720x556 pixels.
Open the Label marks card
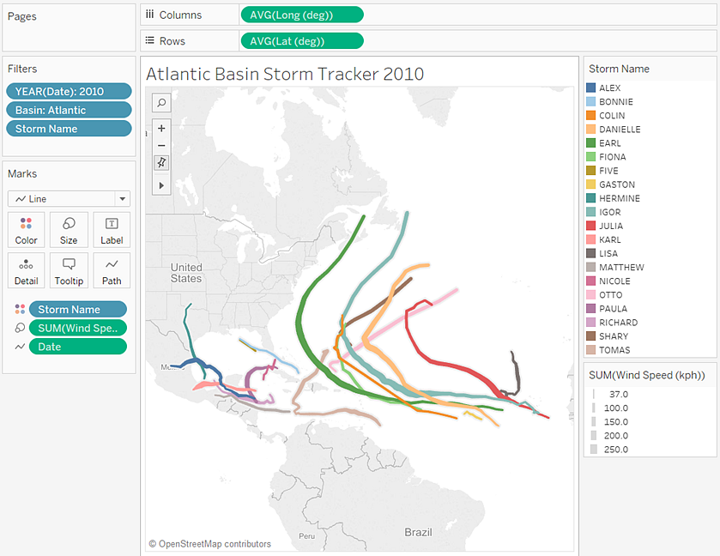(112, 230)
